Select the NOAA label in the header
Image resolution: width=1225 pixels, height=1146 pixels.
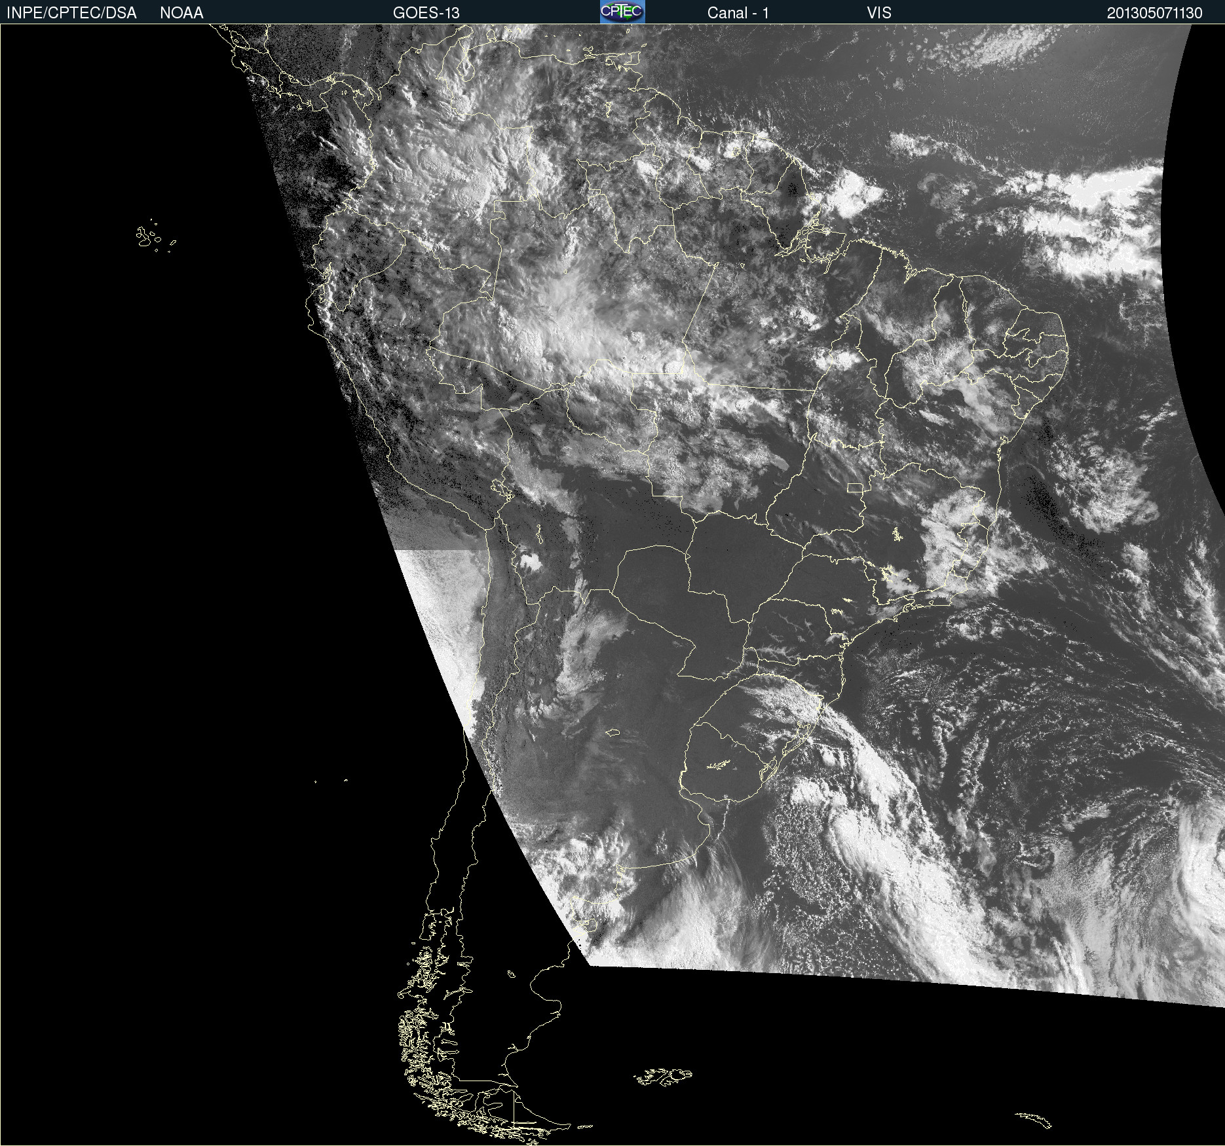(x=181, y=13)
